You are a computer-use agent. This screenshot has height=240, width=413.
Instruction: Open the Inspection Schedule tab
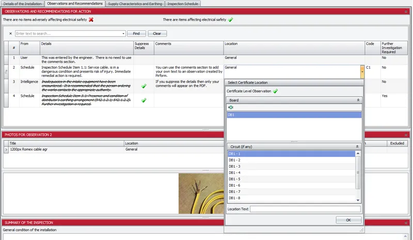tap(183, 4)
